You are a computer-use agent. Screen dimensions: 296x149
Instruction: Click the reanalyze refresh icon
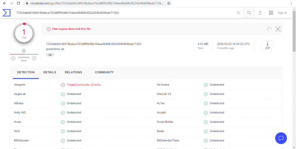click(x=269, y=29)
